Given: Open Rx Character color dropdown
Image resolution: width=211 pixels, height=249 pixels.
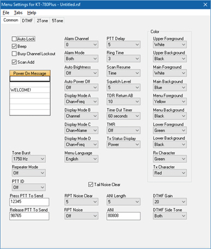Looking at the screenshot, I should 170,159.
